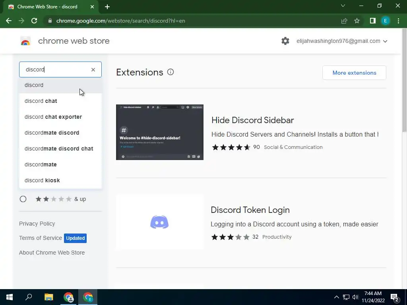
Task: Click the address bar URL
Action: pyautogui.click(x=121, y=21)
